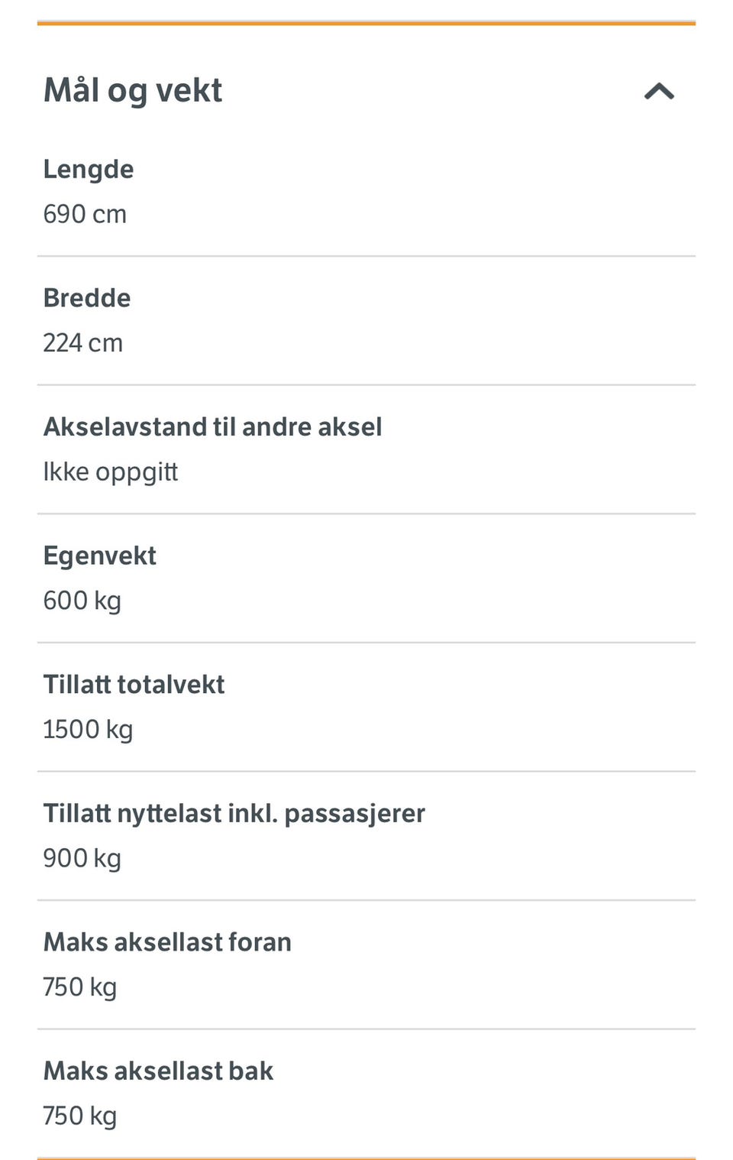This screenshot has width=733, height=1160.
Task: Select the Maks aksellast foran label
Action: point(167,942)
